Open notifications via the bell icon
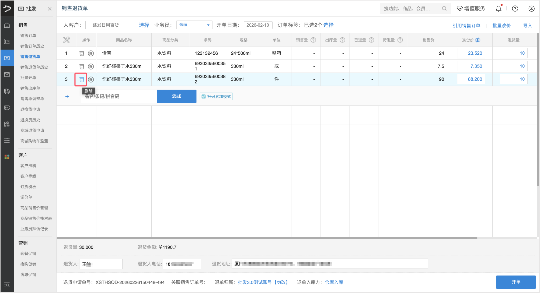This screenshot has width=540, height=293. click(498, 8)
